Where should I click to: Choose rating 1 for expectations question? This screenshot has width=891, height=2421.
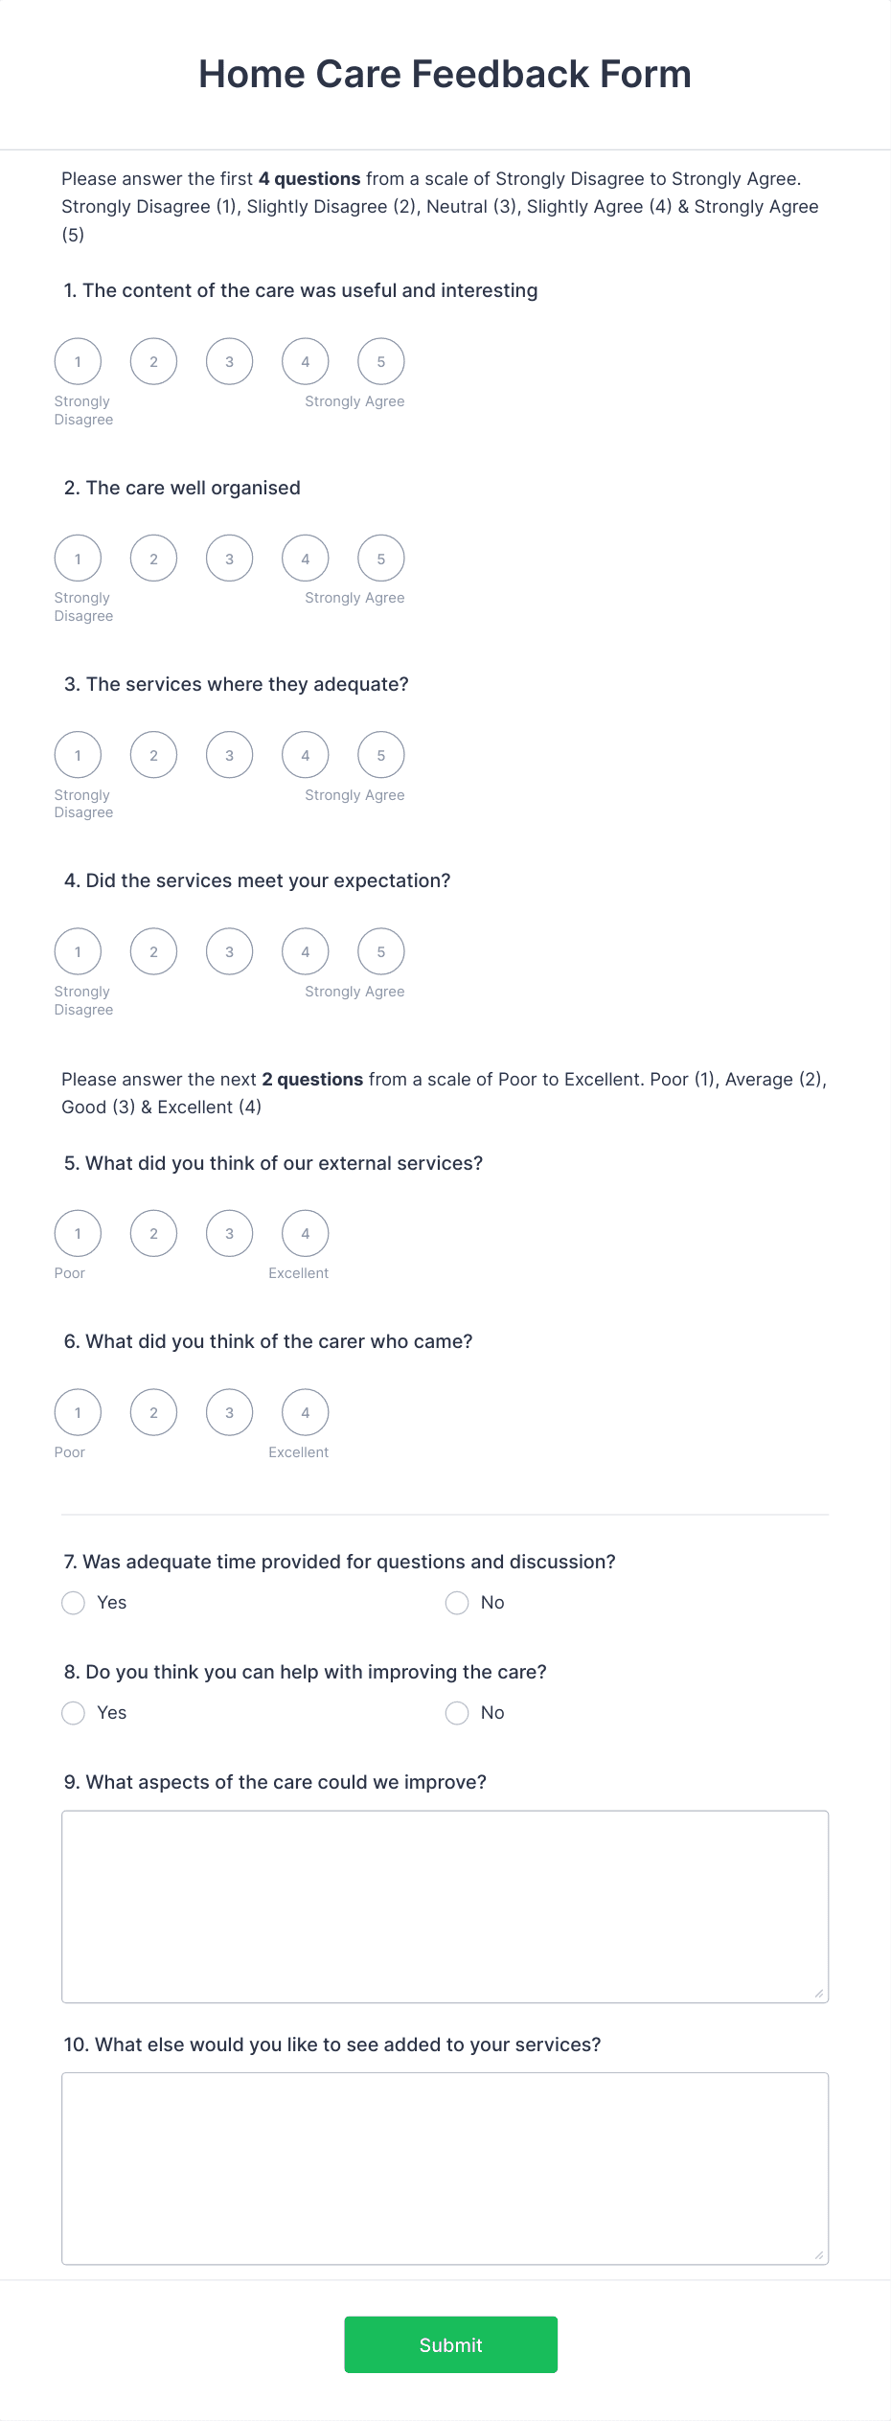point(78,951)
